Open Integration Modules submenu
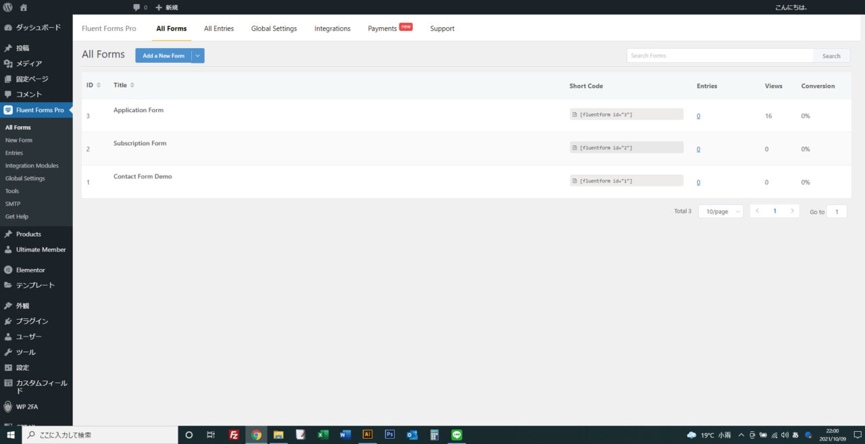The height and width of the screenshot is (444, 865). pos(32,166)
